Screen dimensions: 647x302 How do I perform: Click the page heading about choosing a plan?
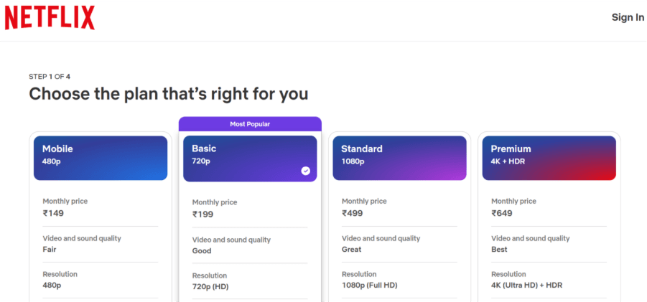coord(169,94)
